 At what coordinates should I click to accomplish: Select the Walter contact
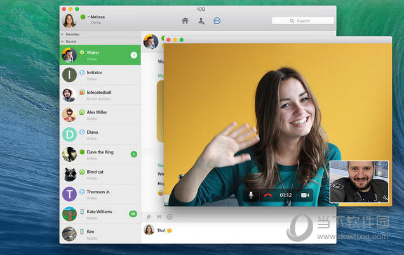click(100, 55)
